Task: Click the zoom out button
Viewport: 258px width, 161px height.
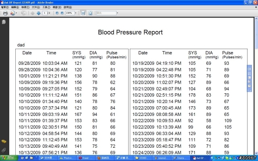Action: tap(56, 13)
